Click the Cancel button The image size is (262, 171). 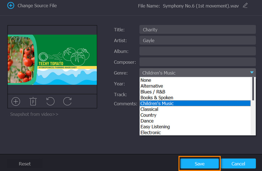pos(238,163)
